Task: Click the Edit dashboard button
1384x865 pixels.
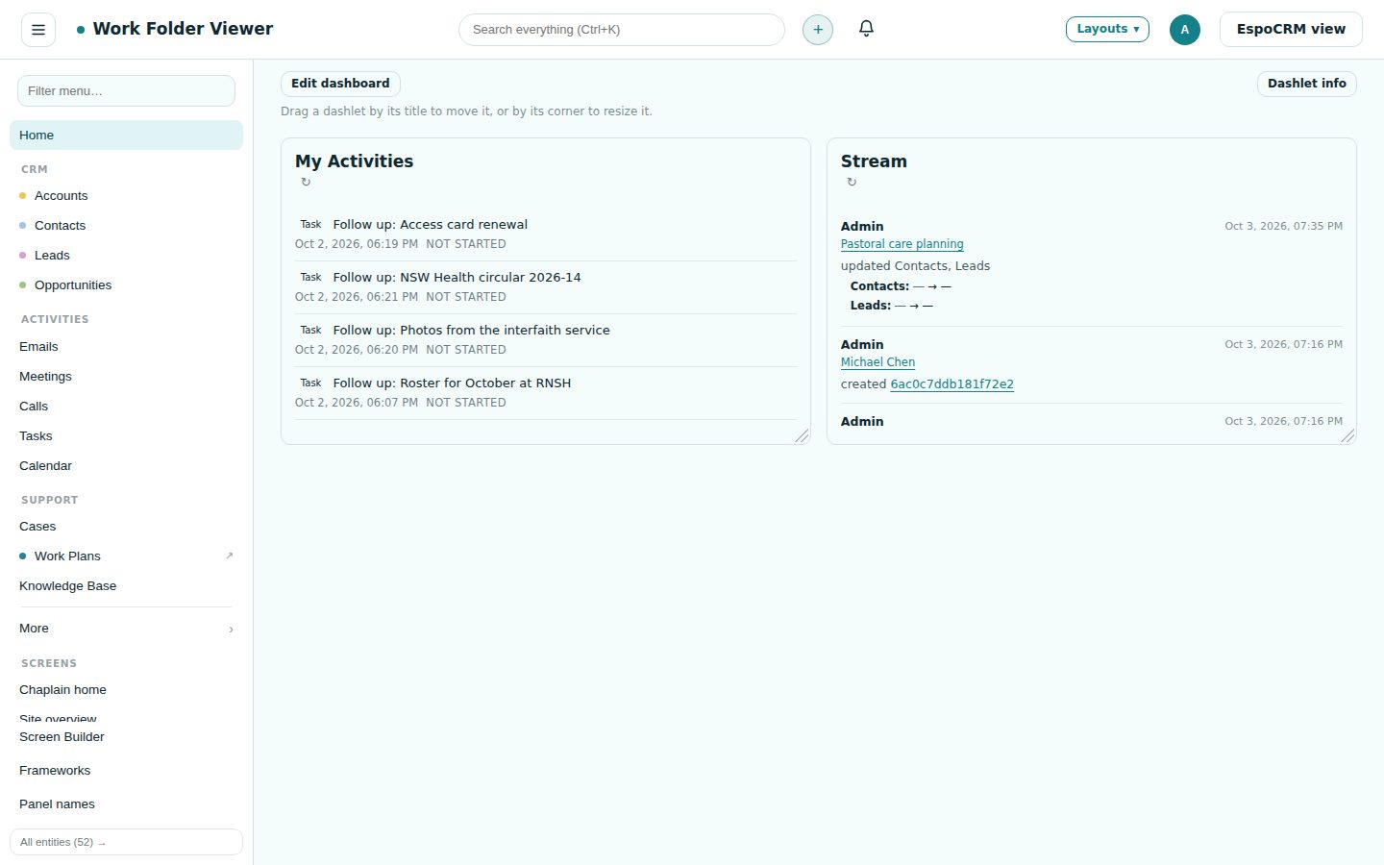Action: pos(340,84)
